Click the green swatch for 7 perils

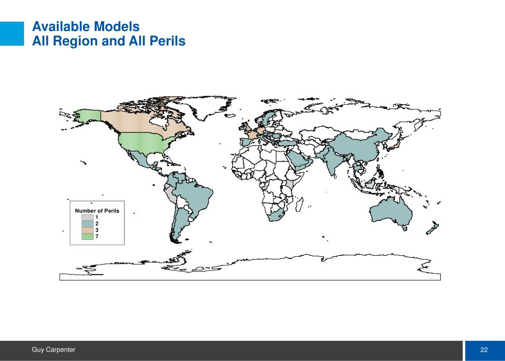pyautogui.click(x=87, y=237)
